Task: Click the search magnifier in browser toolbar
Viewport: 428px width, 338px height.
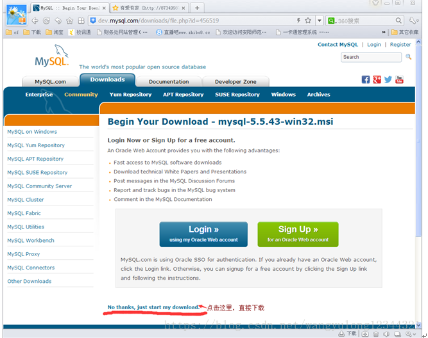Action: tap(398, 20)
